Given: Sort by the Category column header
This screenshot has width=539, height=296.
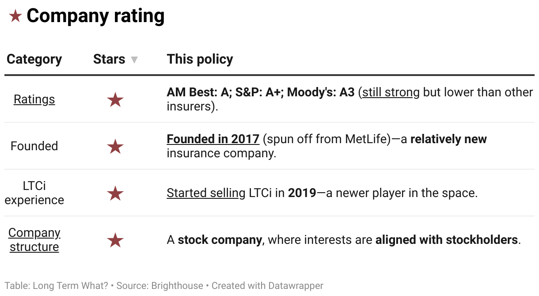Looking at the screenshot, I should pos(34,59).
